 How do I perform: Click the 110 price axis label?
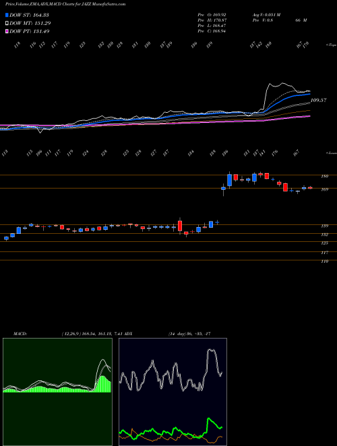(324, 261)
